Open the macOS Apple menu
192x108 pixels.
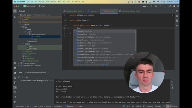(15, 2)
